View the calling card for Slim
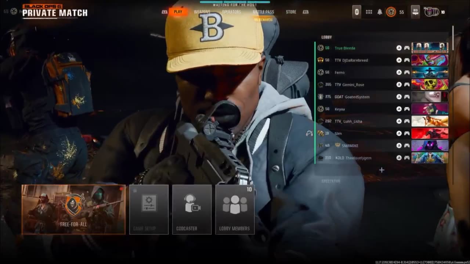Screen dimensions: 470x264 coord(430,133)
